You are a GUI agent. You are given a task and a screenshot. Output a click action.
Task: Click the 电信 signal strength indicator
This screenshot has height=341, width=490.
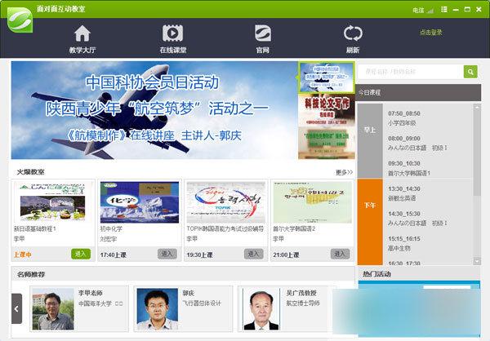(x=432, y=9)
